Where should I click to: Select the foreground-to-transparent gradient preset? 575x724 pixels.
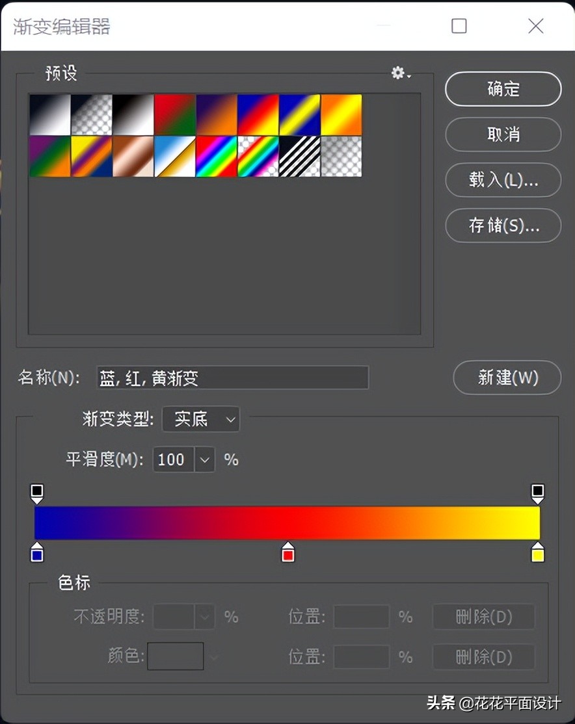point(92,114)
